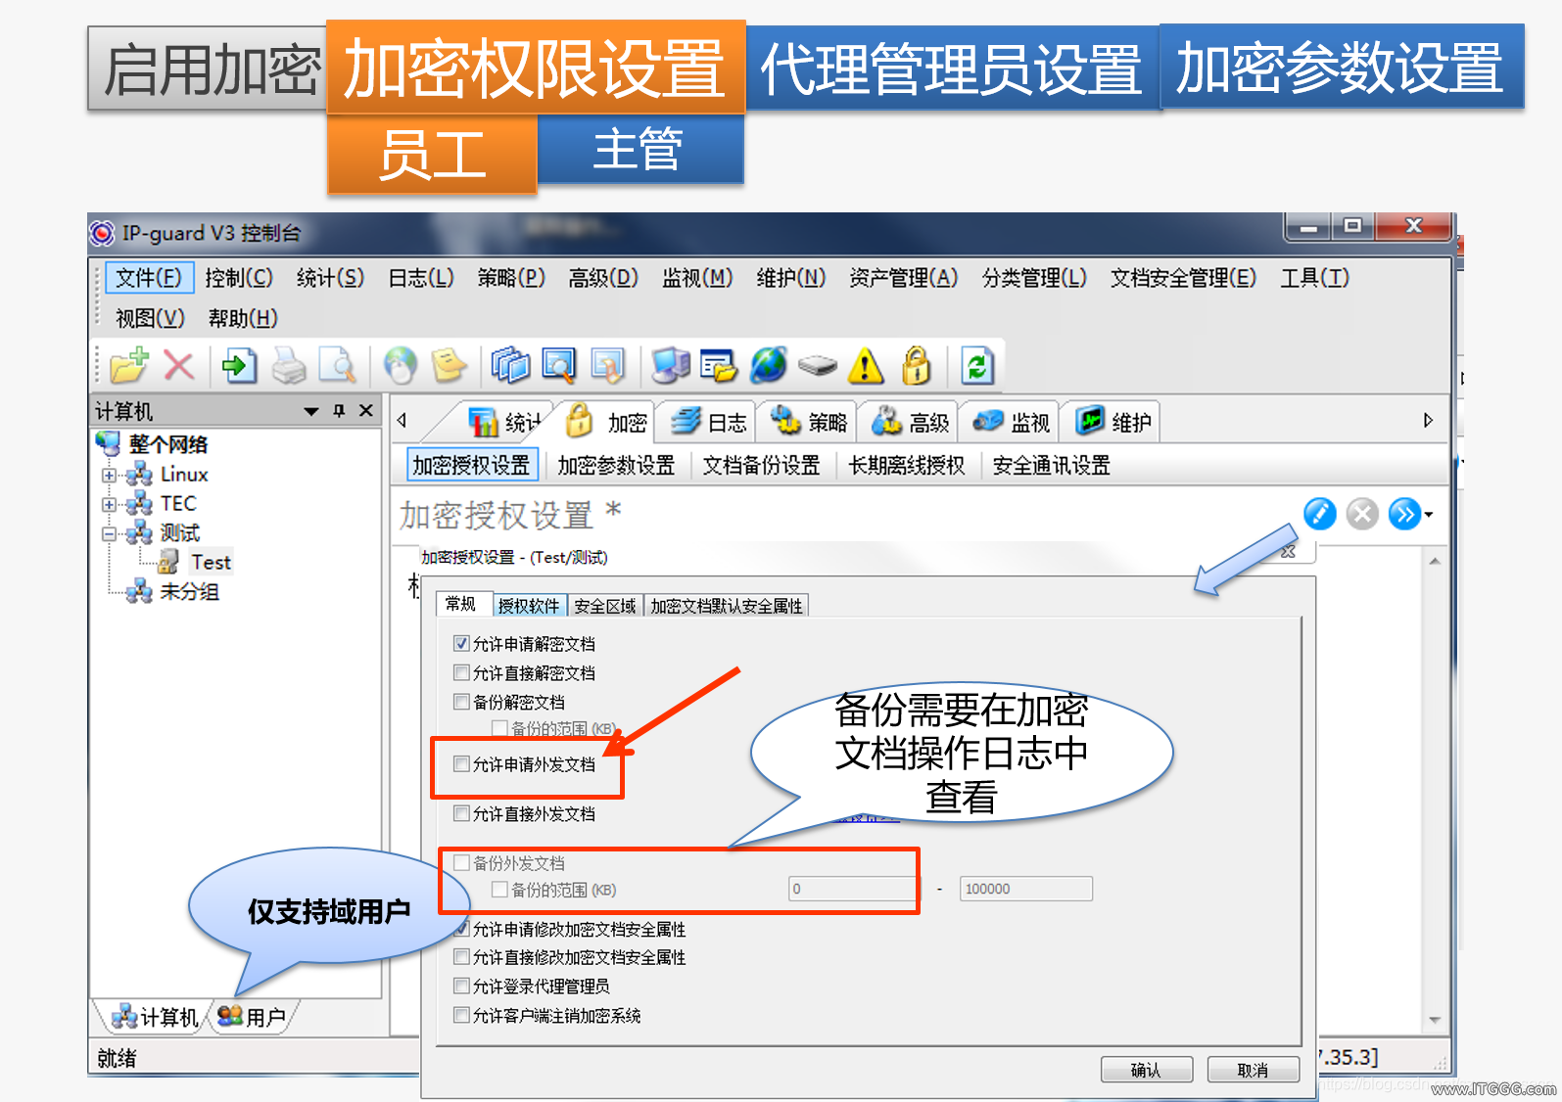The image size is (1562, 1102).
Task: Enable 允许登录代理管理员 checkbox
Action: [x=461, y=986]
